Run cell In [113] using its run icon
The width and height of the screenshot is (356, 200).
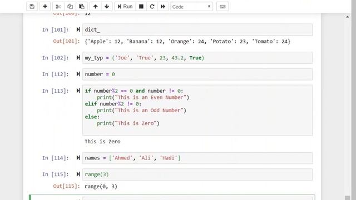tap(78, 91)
